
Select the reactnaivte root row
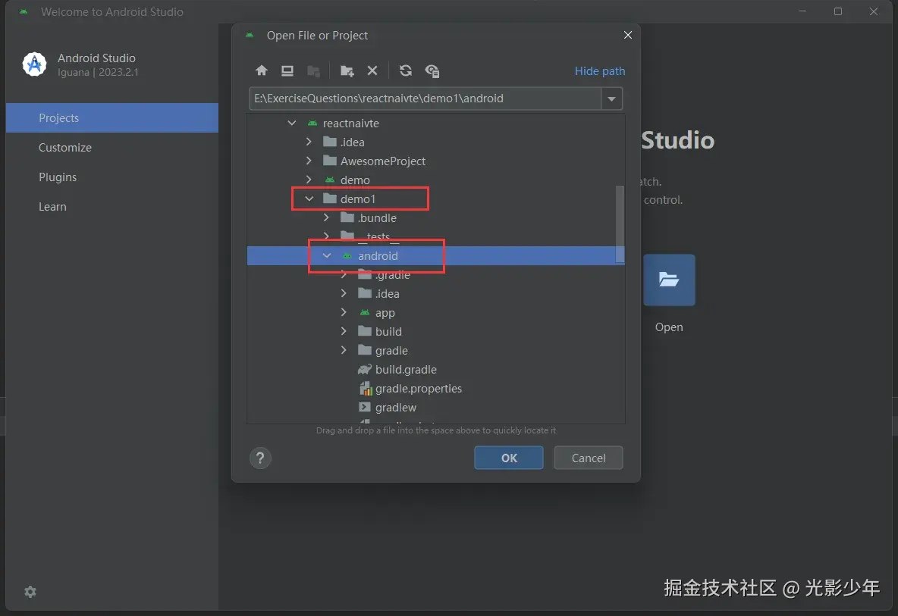tap(435, 123)
